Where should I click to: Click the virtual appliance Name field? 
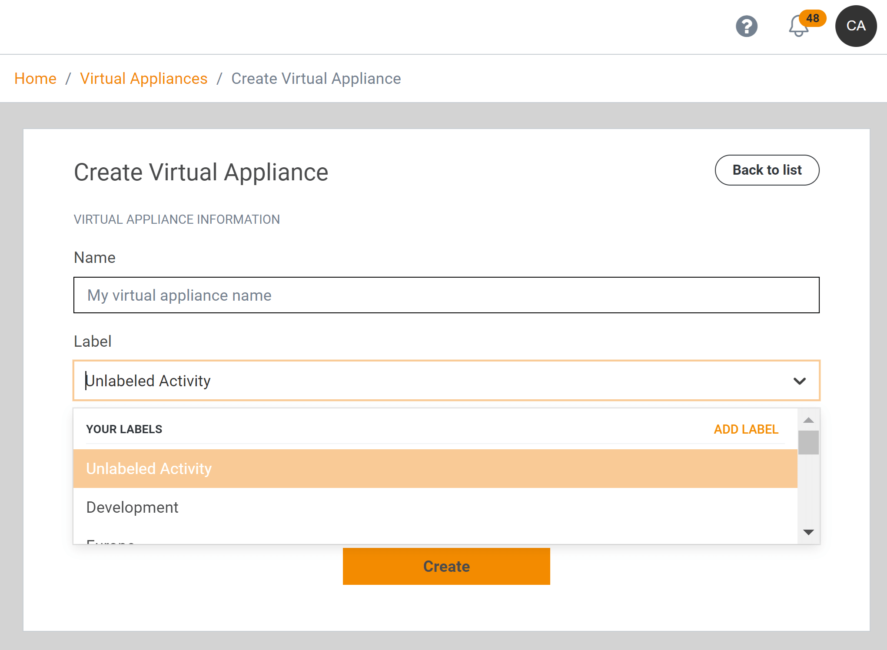pos(446,295)
